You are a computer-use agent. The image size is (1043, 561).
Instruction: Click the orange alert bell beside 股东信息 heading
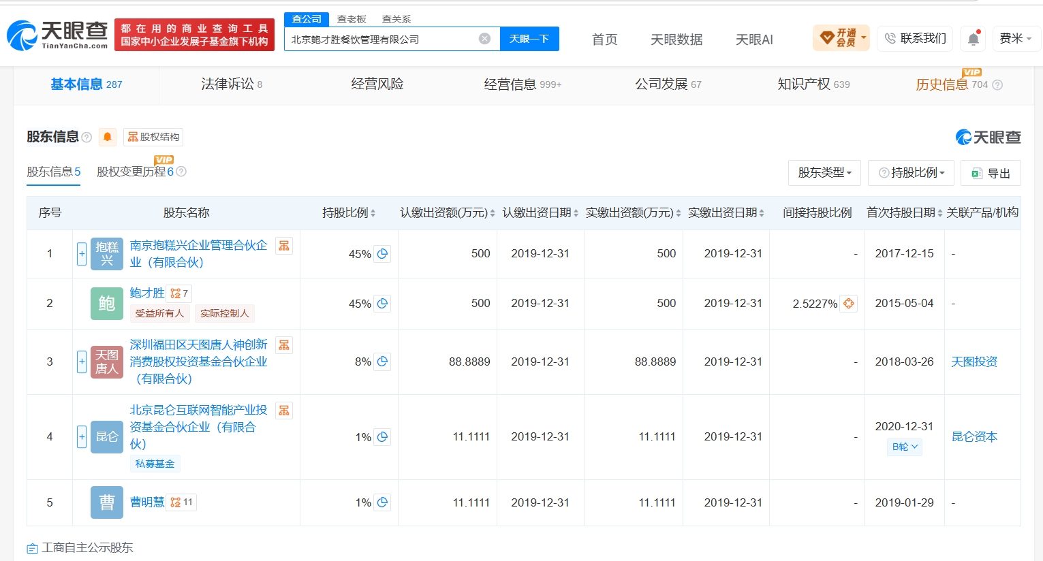click(x=108, y=137)
